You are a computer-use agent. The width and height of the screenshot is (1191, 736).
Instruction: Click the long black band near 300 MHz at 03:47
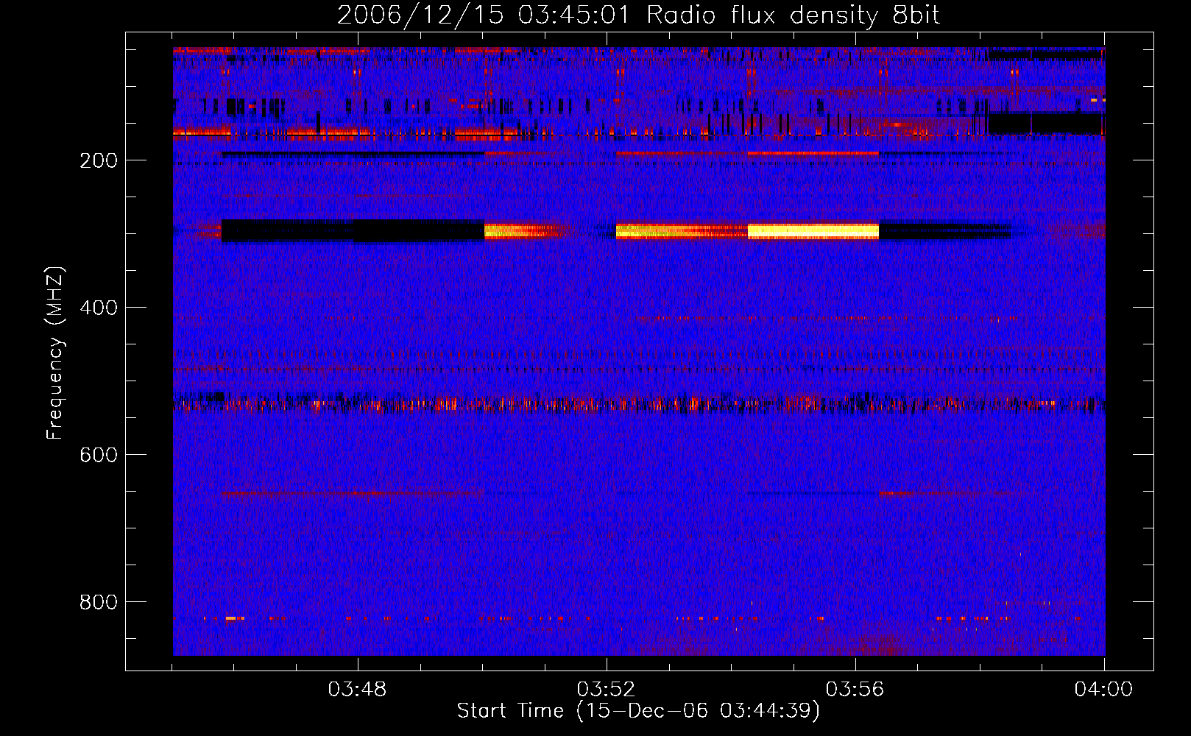pos(353,230)
